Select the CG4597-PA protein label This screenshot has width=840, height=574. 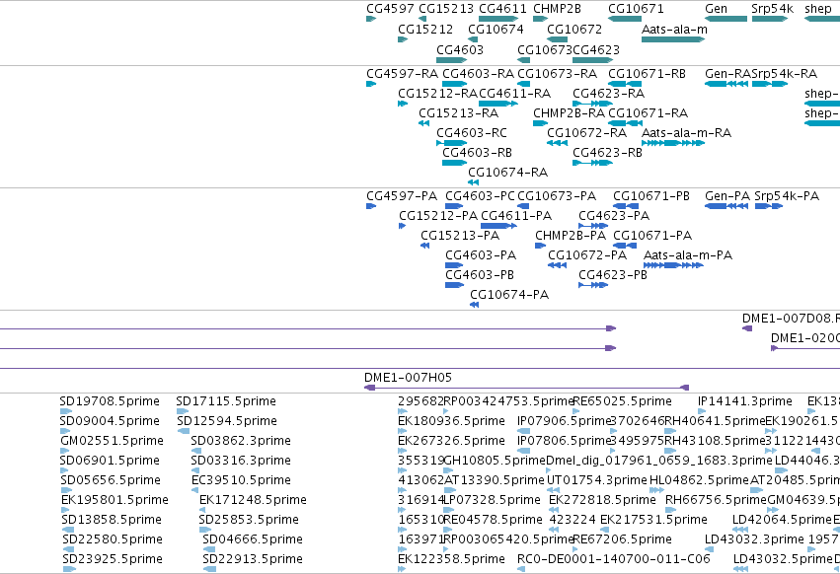coord(402,196)
